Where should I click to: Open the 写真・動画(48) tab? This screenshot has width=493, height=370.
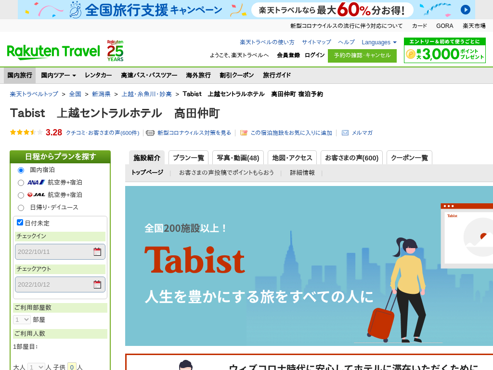tap(238, 158)
